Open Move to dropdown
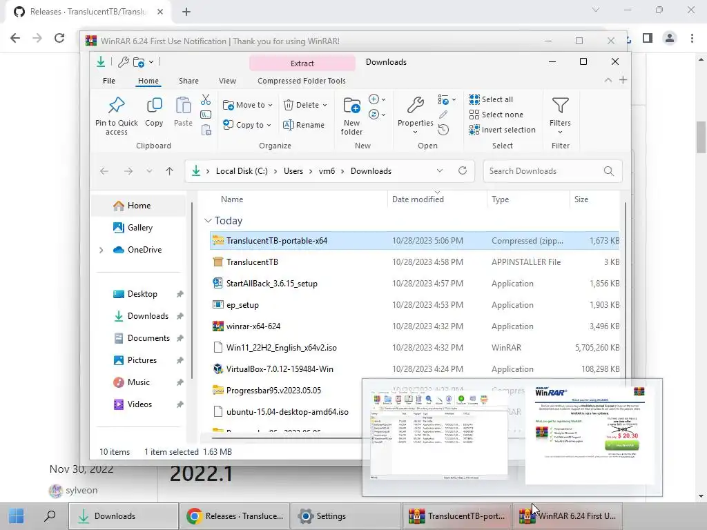This screenshot has width=707, height=530. coord(248,105)
